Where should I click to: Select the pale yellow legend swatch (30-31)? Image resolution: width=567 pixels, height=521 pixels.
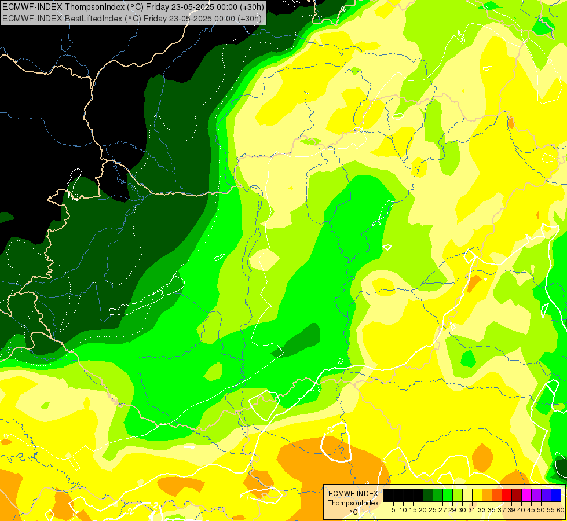point(467,495)
